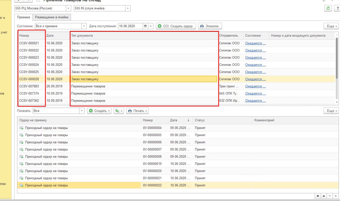Image resolution: width=340 pixels, height=201 pixels.
Task: Open the Ожидается link for CC0У-007362
Action: (255, 100)
